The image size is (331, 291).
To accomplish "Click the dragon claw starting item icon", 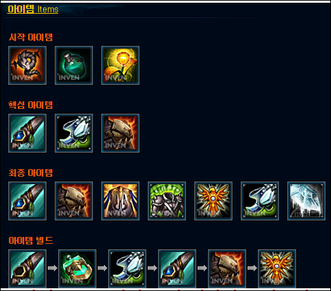I will (x=27, y=65).
